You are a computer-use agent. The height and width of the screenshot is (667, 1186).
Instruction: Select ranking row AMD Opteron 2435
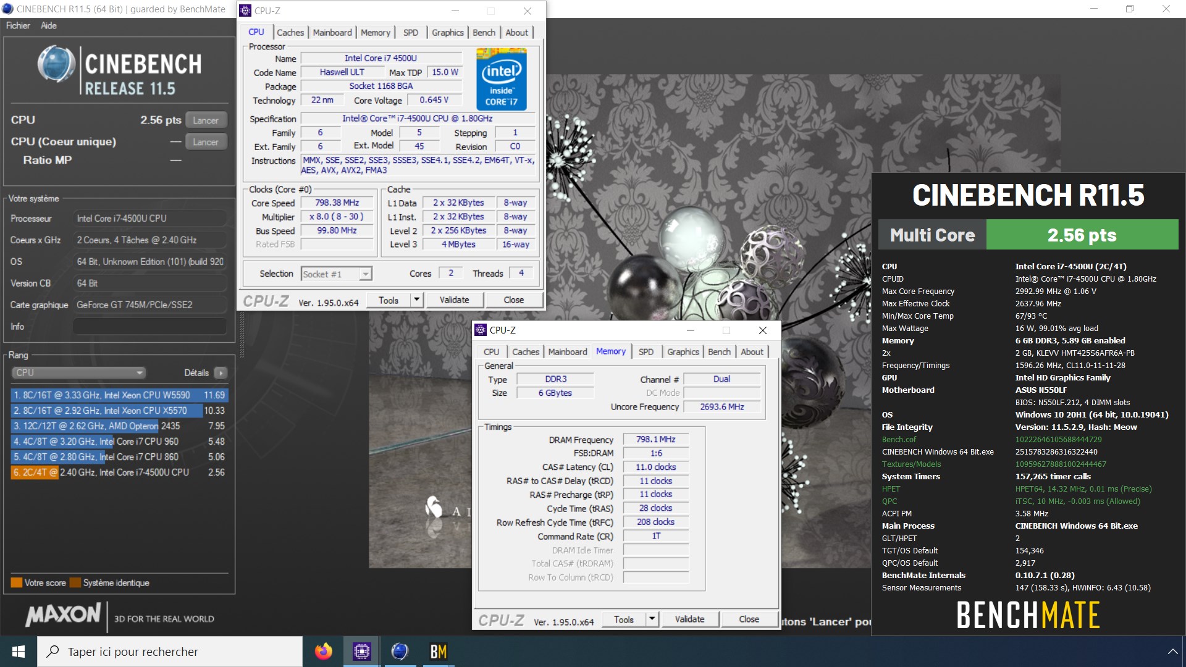point(119,426)
